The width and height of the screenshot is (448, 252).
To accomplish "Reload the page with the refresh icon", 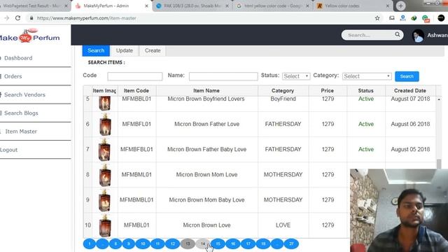I will pyautogui.click(x=17, y=18).
